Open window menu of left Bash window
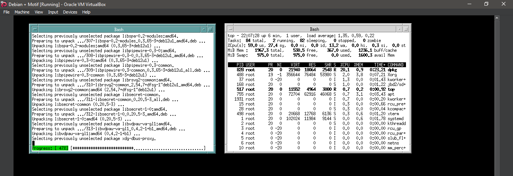 coord(35,29)
